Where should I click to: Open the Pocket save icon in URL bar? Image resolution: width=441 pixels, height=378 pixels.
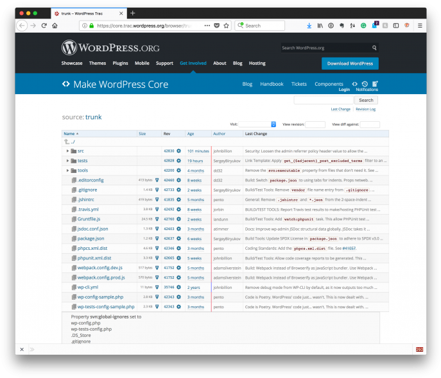point(216,26)
